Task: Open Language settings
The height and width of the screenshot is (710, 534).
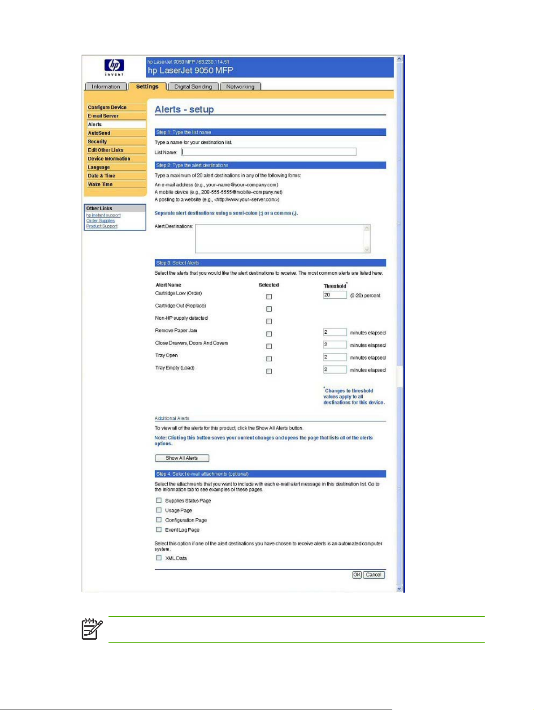Action: tap(116, 167)
